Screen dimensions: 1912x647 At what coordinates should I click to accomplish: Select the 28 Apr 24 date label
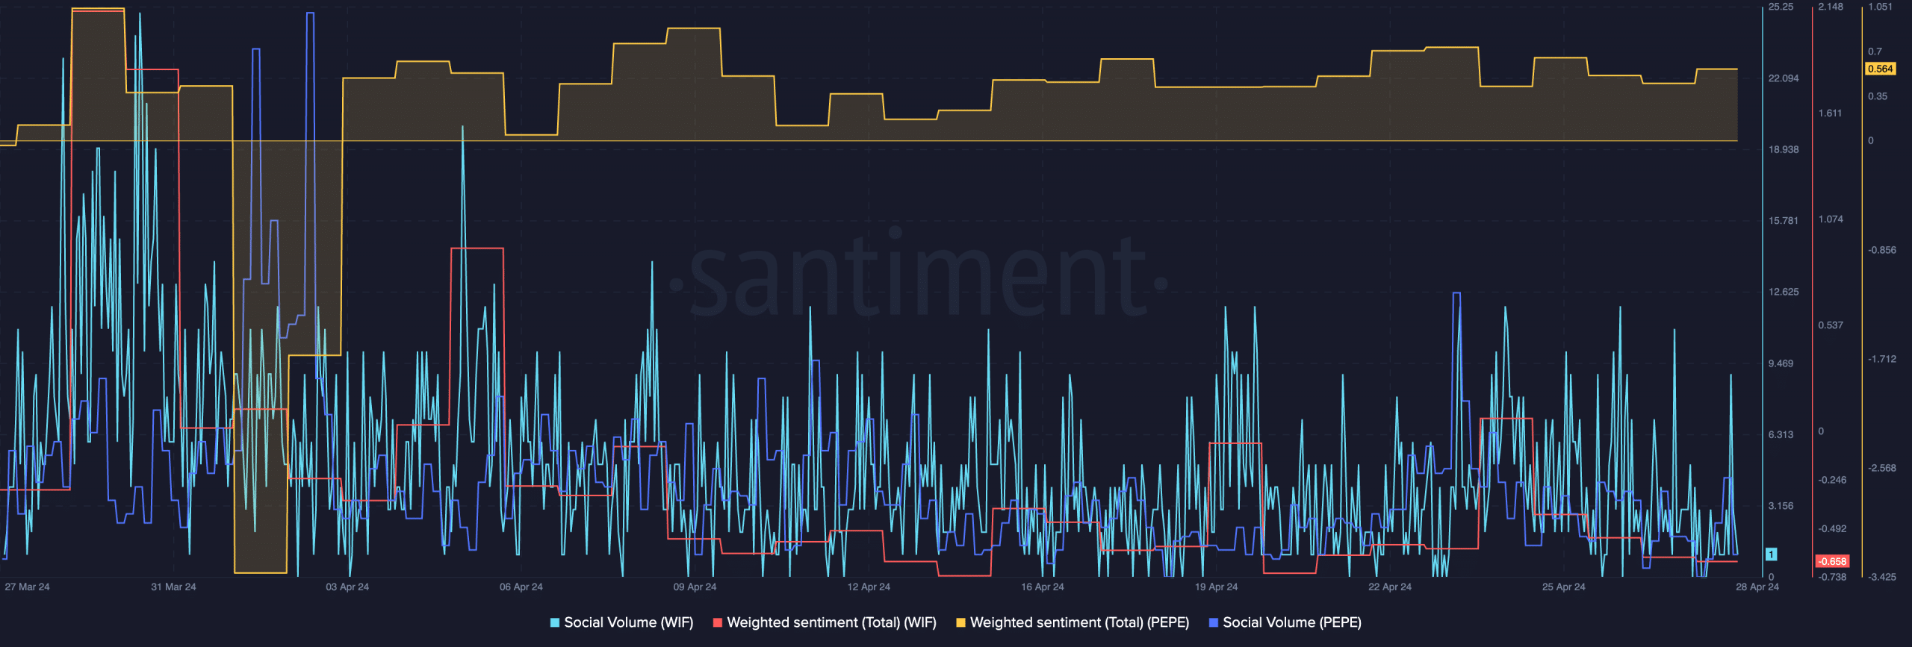pyautogui.click(x=1757, y=587)
